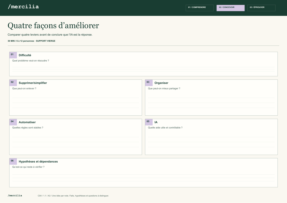Click the 04 badge by Automatiser
The width and height of the screenshot is (287, 203).
tap(13, 122)
